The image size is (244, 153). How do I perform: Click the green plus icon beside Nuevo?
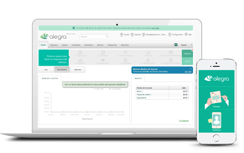(176, 45)
